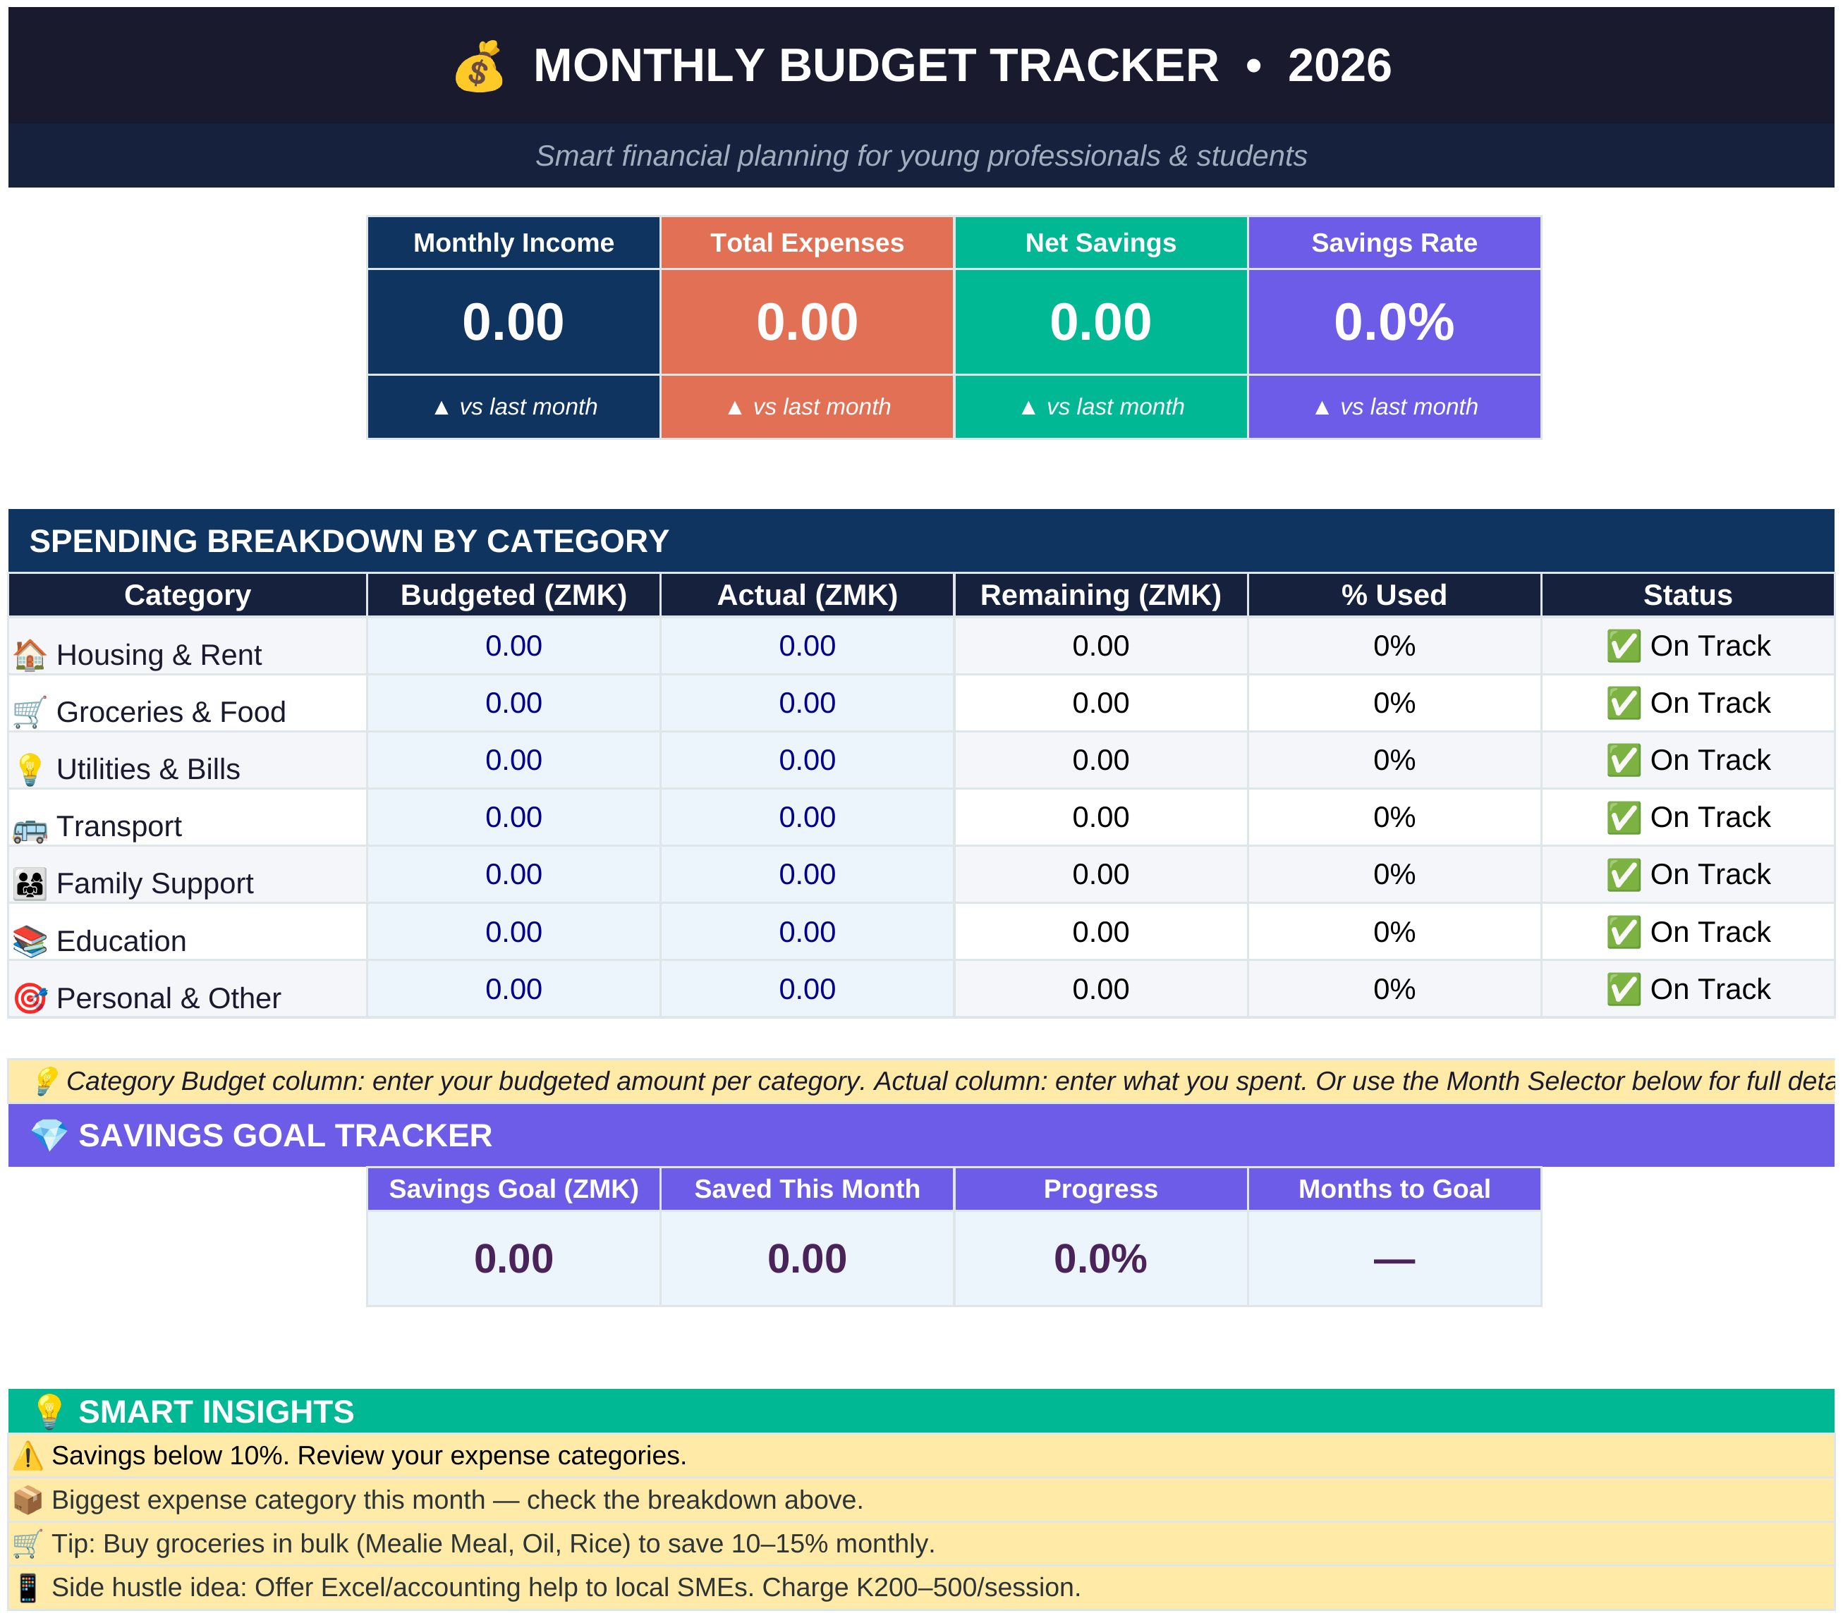This screenshot has width=1843, height=1618.
Task: Click the green checkmark in Housing & Rent status
Action: [x=1623, y=645]
